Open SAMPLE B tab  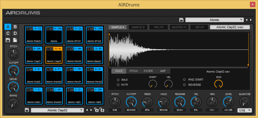138,27
